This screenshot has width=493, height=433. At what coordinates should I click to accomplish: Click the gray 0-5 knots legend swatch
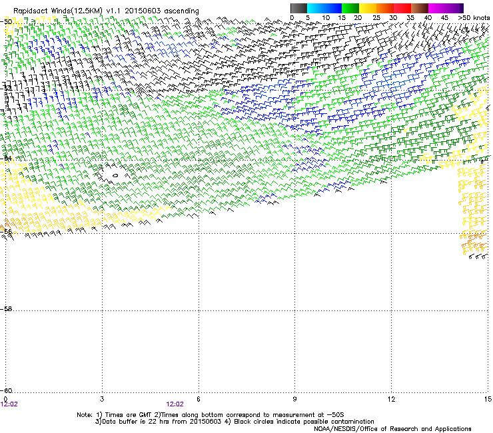(298, 8)
